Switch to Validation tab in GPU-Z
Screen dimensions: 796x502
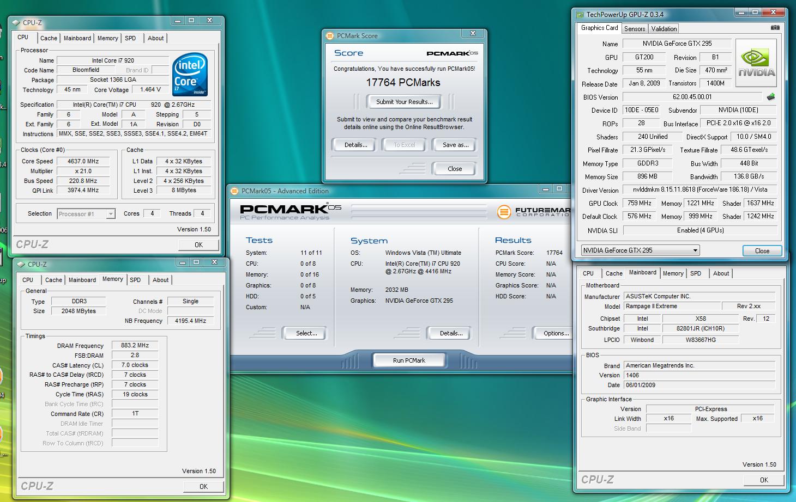pyautogui.click(x=664, y=29)
